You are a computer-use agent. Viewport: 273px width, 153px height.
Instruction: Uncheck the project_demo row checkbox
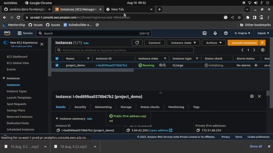point(57,65)
